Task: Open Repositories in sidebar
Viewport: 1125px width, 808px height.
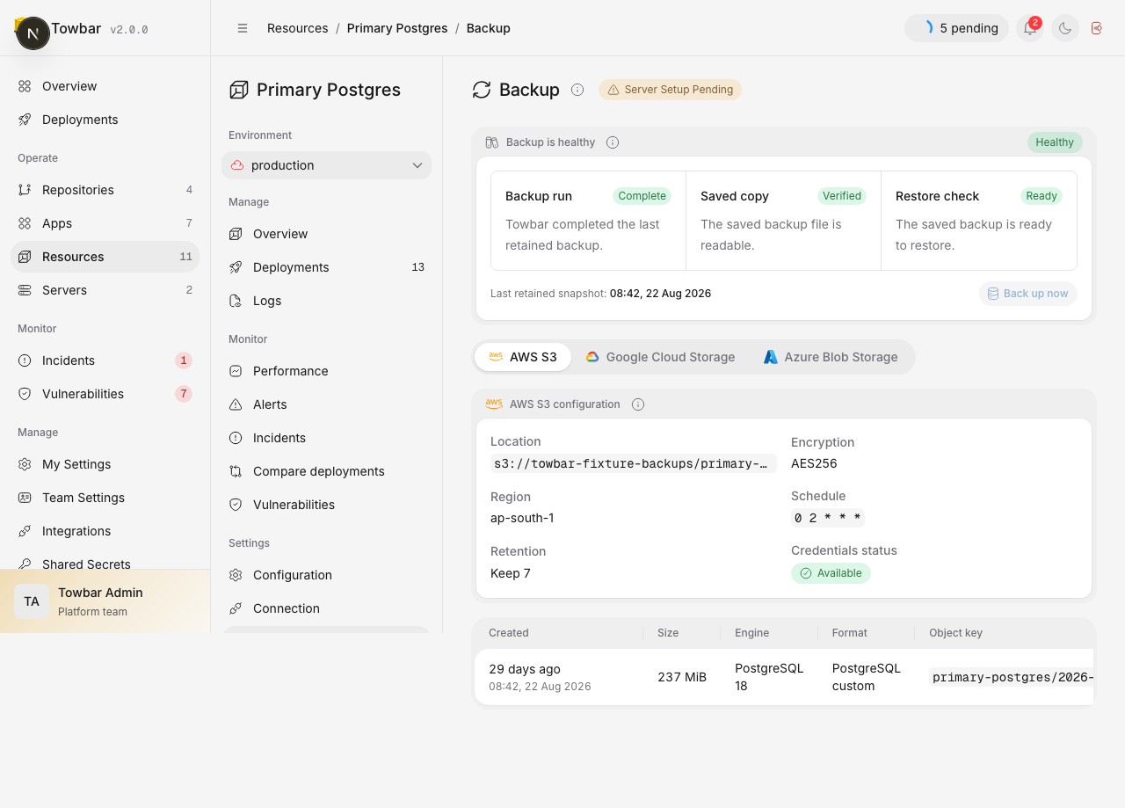Action: click(x=105, y=190)
